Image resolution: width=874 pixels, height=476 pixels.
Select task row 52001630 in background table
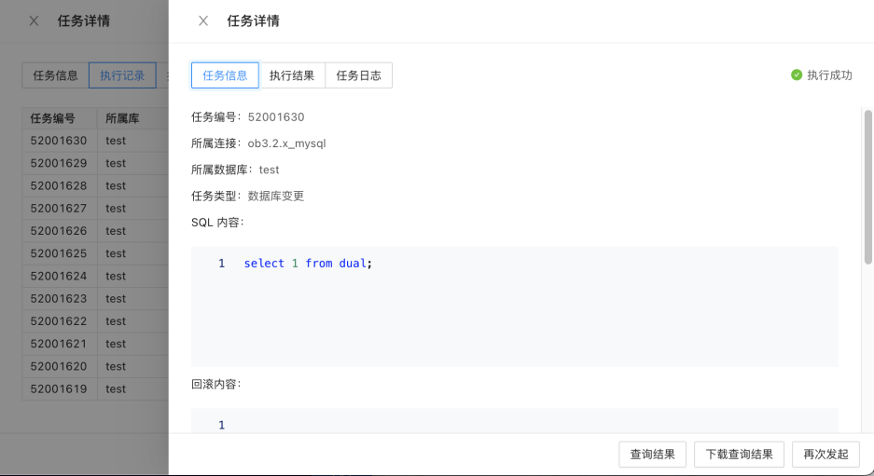tap(95, 141)
